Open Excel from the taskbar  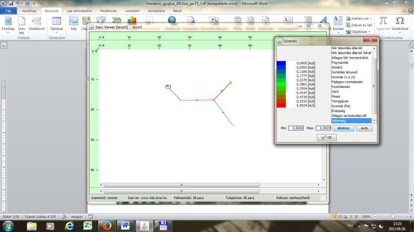[88, 226]
